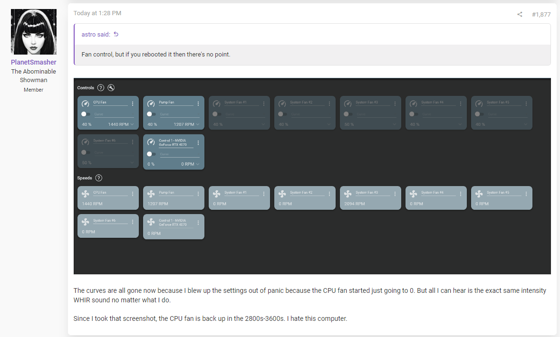
Task: Toggle the System Fan #3 control switch
Action: point(348,114)
